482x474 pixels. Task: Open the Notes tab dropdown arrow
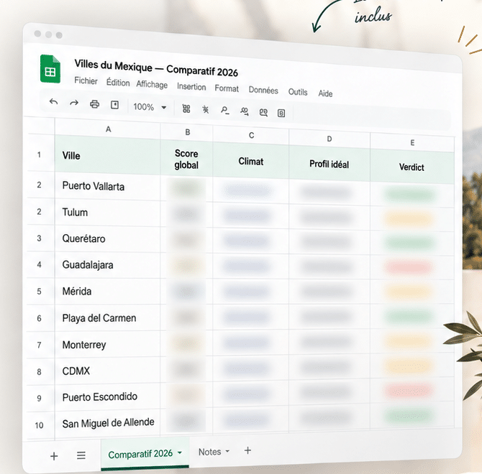pyautogui.click(x=227, y=451)
